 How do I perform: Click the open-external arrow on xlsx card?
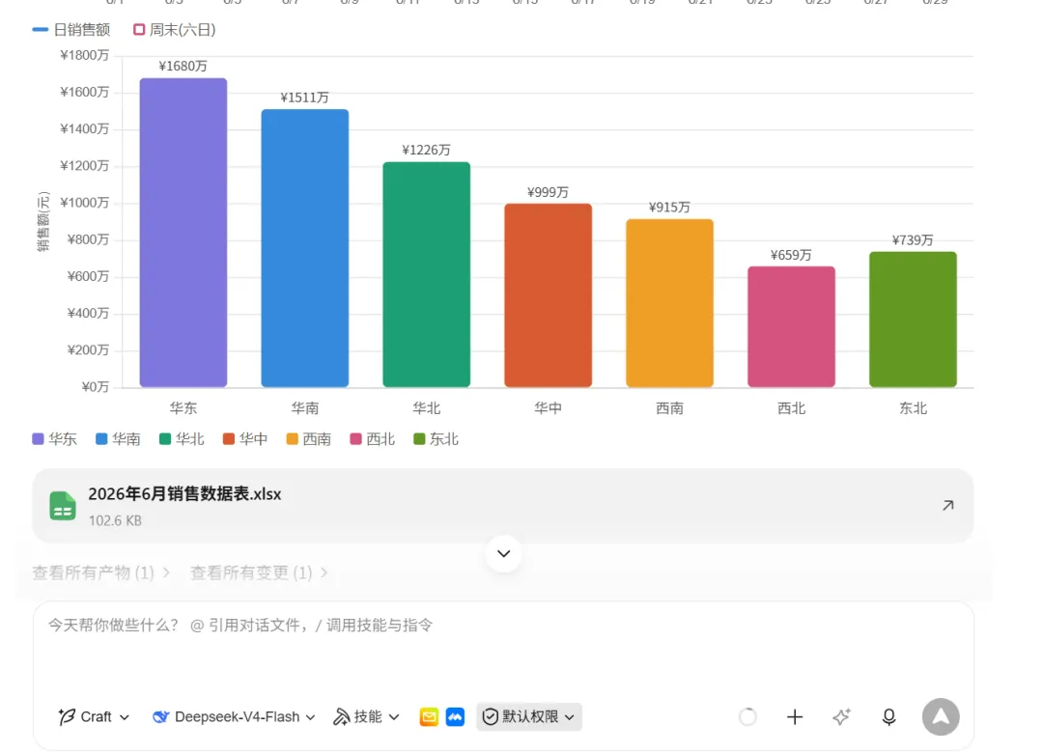pos(948,506)
